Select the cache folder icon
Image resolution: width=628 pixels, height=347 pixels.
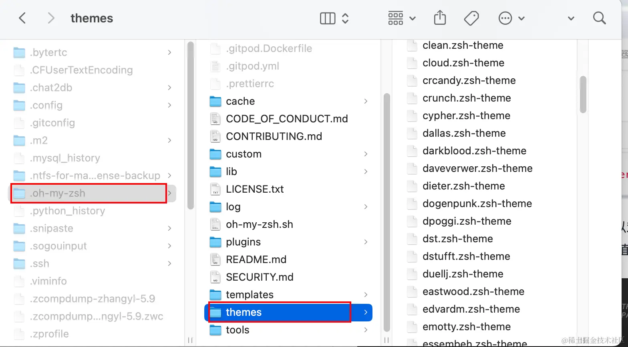pyautogui.click(x=215, y=101)
